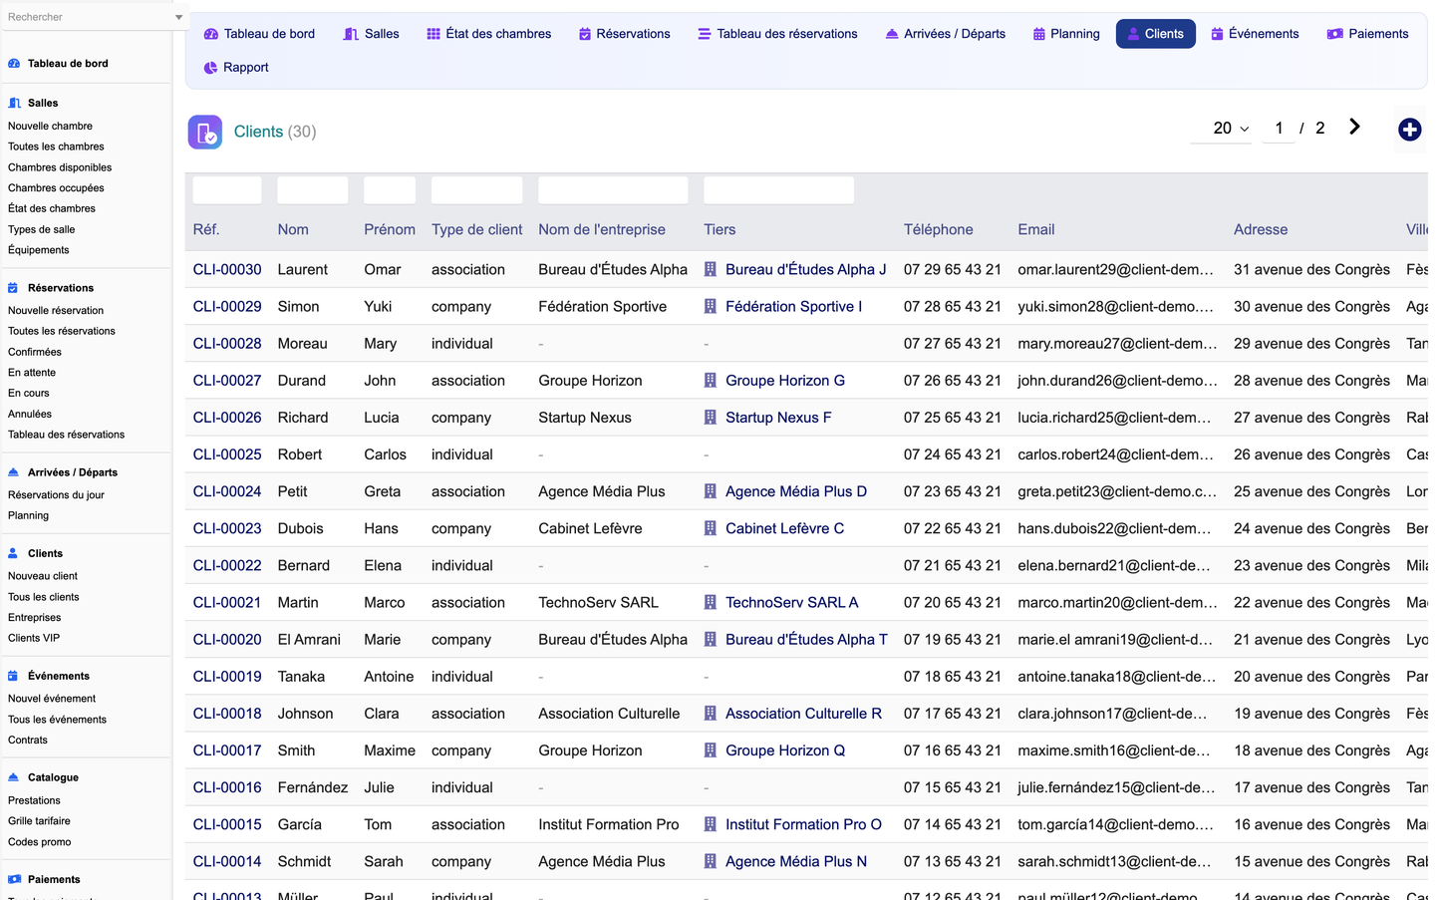The image size is (1440, 900).
Task: Open the Rechercher dropdown arrow
Action: click(x=178, y=17)
